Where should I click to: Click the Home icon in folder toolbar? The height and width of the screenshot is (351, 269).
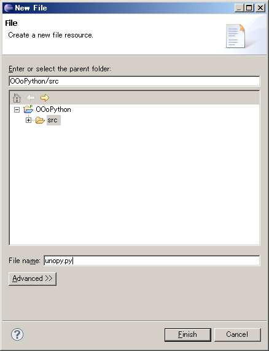coord(17,98)
